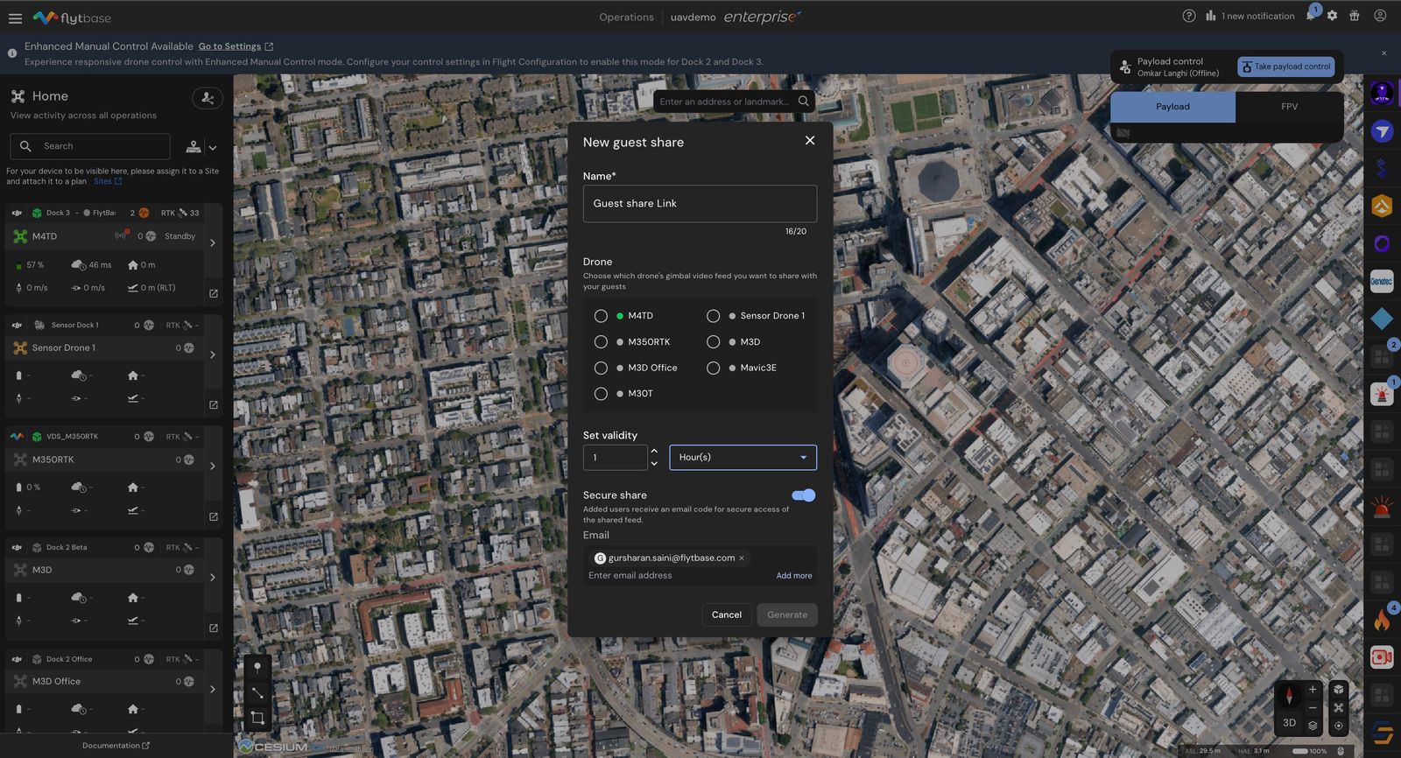The height and width of the screenshot is (758, 1401).
Task: Reset map orientation with the compass
Action: click(x=1289, y=696)
